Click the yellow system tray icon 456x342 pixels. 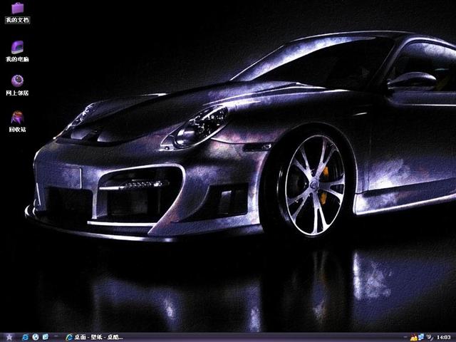coord(414,336)
